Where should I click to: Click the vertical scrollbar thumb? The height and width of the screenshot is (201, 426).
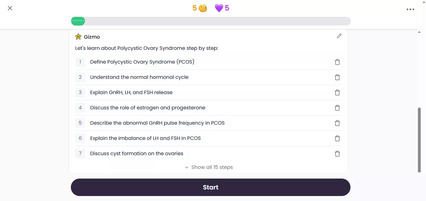coord(419,140)
